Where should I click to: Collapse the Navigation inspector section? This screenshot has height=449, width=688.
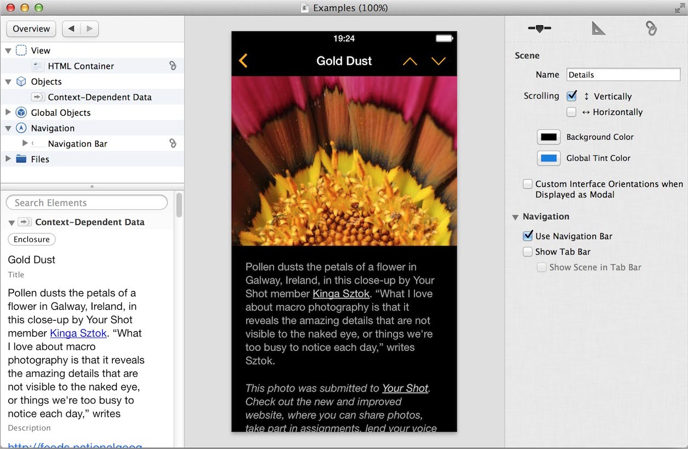click(x=515, y=217)
